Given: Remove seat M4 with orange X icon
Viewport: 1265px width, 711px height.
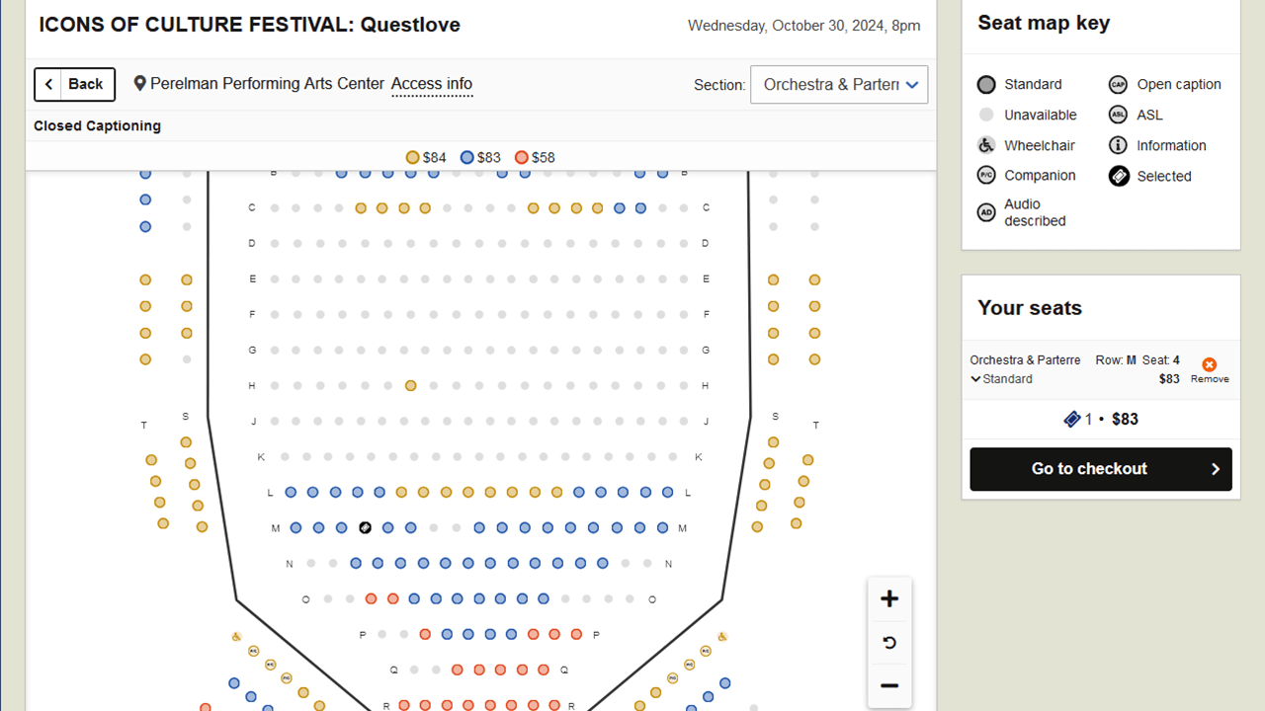Looking at the screenshot, I should click(1210, 365).
